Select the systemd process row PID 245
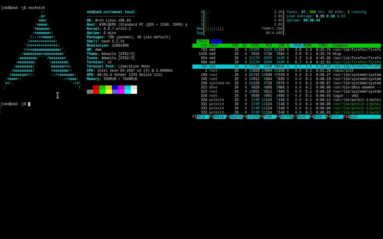Screen dimensions: 383x239 pos(287,79)
